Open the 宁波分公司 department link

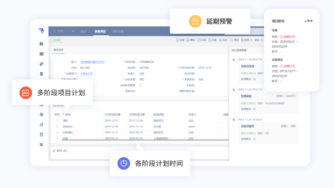click(x=86, y=73)
